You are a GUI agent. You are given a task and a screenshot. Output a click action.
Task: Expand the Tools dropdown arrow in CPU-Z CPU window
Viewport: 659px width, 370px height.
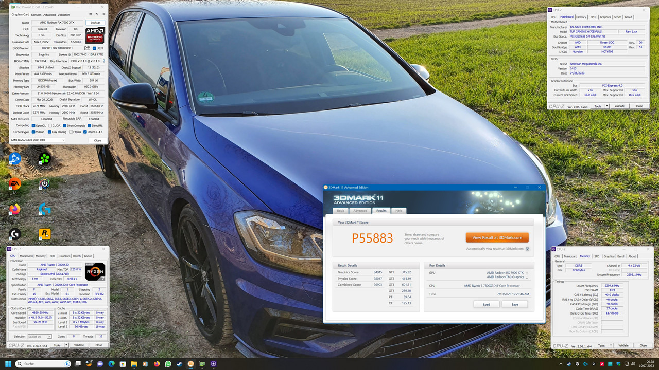click(66, 345)
